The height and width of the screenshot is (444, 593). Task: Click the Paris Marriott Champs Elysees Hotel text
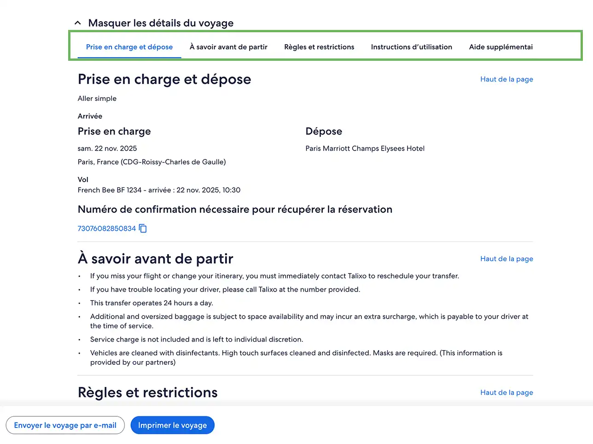[365, 148]
